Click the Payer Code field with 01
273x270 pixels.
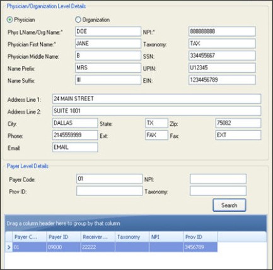point(110,179)
